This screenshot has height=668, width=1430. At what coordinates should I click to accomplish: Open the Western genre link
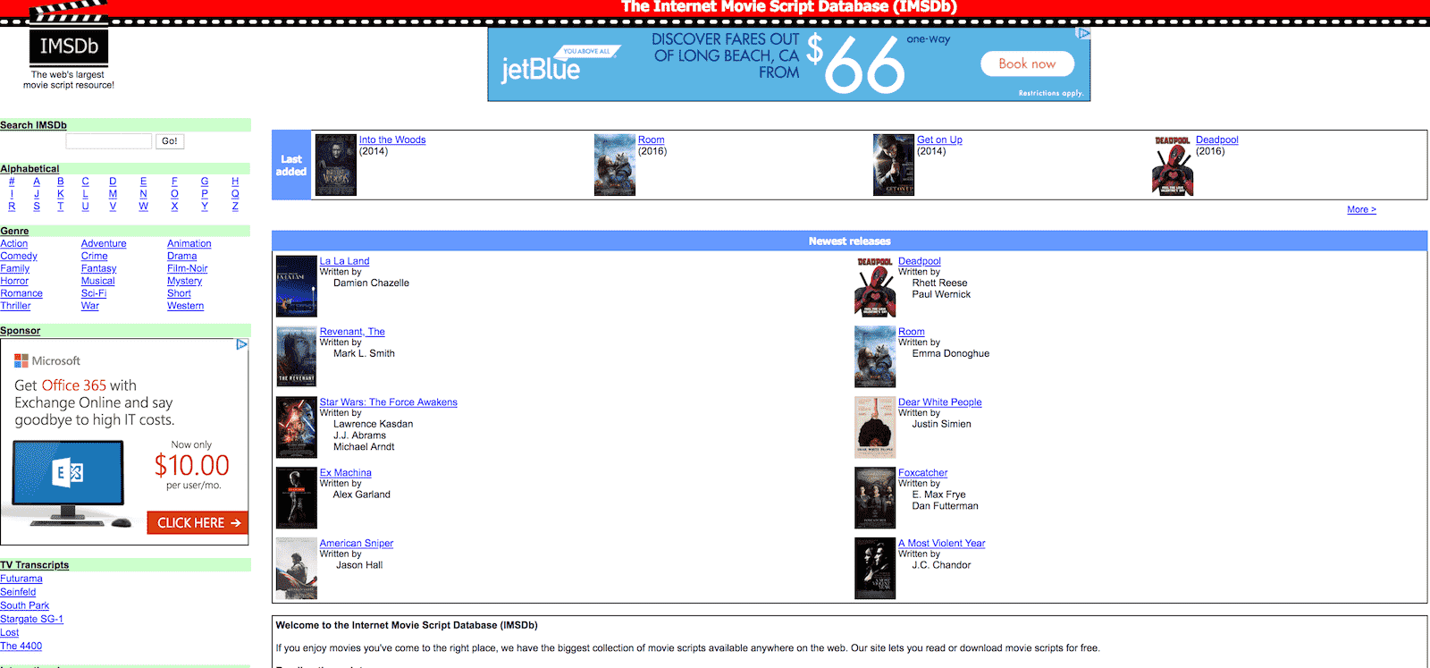click(186, 306)
